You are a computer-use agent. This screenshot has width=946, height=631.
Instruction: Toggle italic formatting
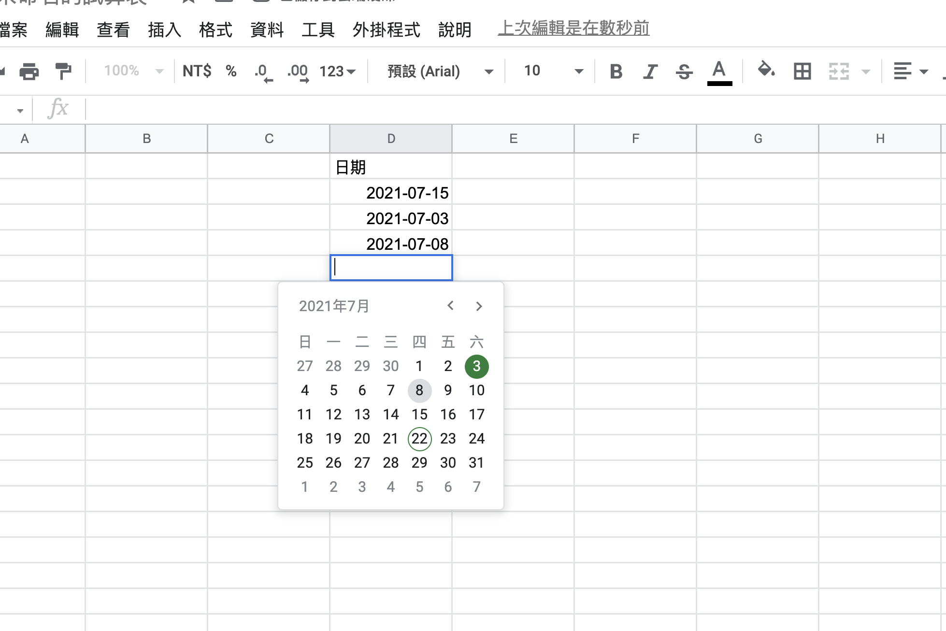pos(650,71)
